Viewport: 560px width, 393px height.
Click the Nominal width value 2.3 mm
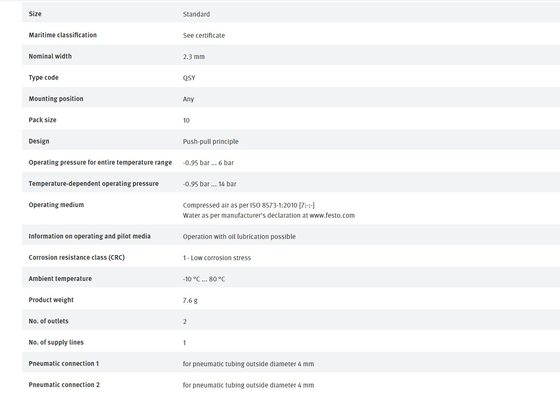[194, 57]
